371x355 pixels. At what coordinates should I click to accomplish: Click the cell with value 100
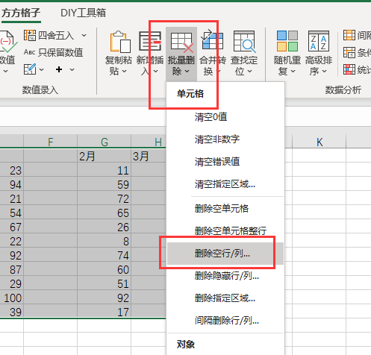pyautogui.click(x=12, y=298)
